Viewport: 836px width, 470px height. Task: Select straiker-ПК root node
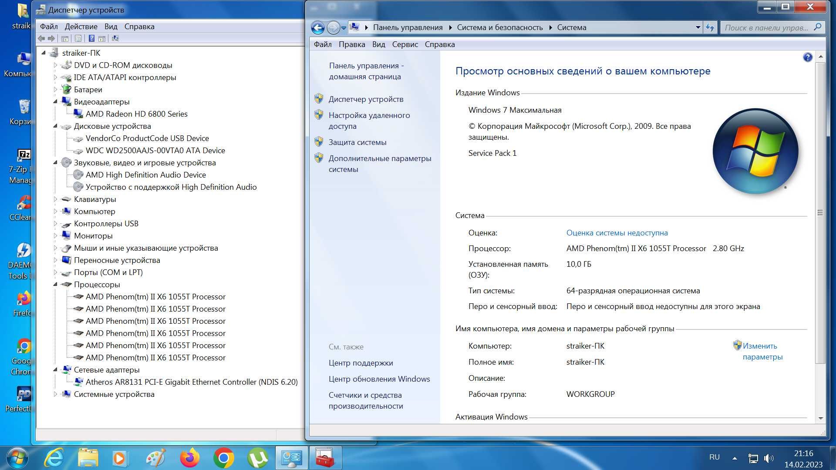[81, 53]
